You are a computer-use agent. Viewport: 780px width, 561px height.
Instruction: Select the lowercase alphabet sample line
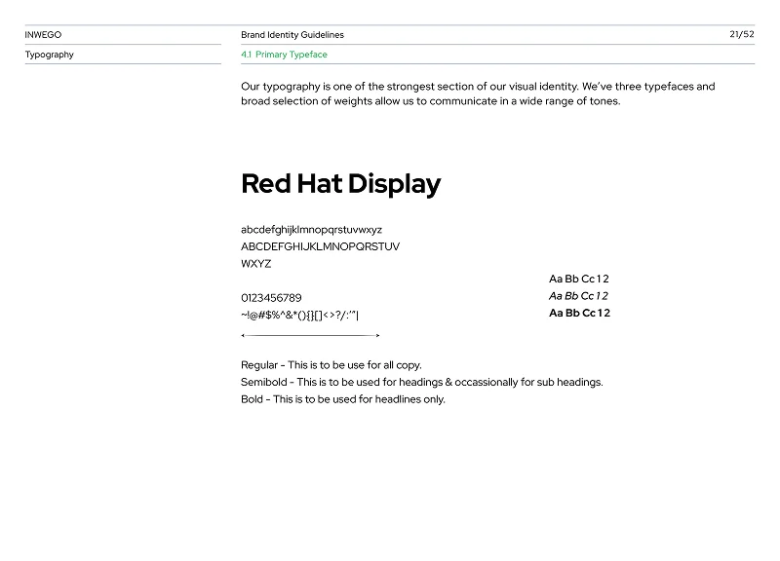pos(311,230)
